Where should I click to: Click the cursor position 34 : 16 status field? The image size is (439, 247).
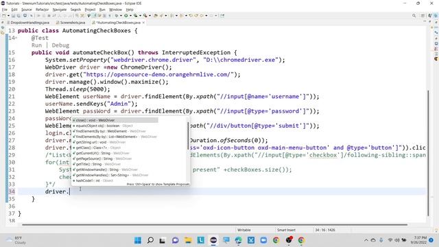pyautogui.click(x=324, y=230)
